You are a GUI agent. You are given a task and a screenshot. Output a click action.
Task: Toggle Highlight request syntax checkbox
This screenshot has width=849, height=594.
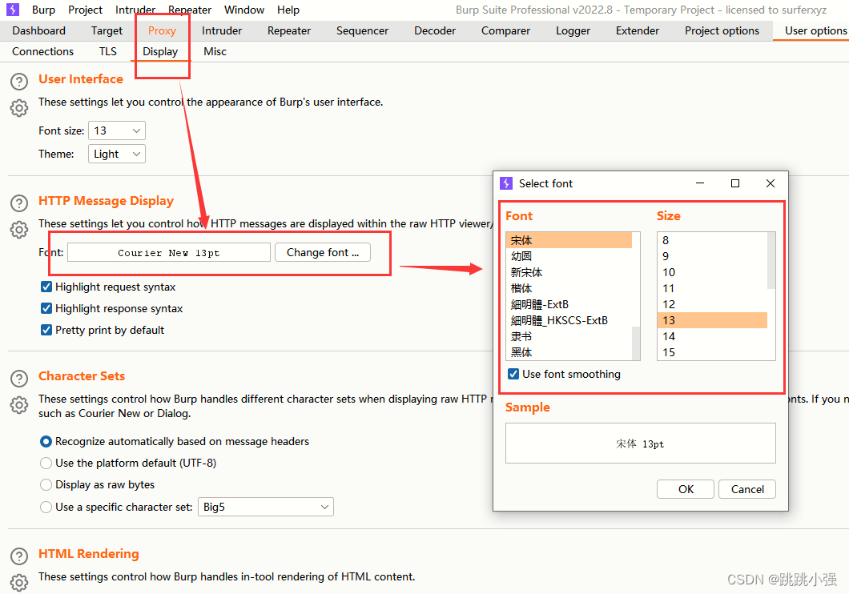click(x=46, y=287)
